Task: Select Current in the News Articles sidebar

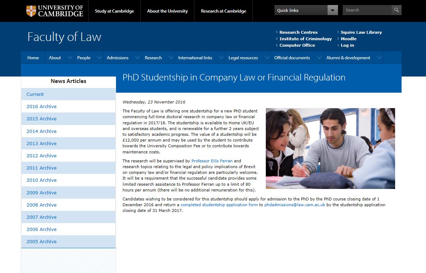Action: coord(35,94)
